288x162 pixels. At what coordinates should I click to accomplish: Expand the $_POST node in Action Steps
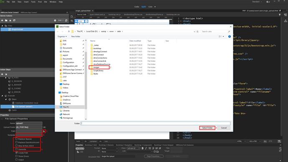(x=6, y=78)
